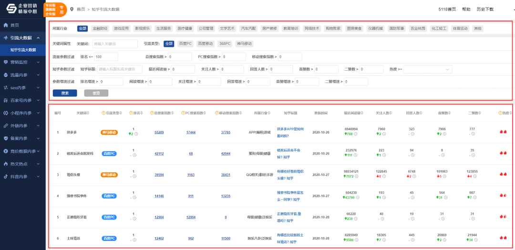Viewport: 515px width, 250px height.
Task: Click the icon beside 流量内参 in sidebar
Action: click(x=6, y=75)
